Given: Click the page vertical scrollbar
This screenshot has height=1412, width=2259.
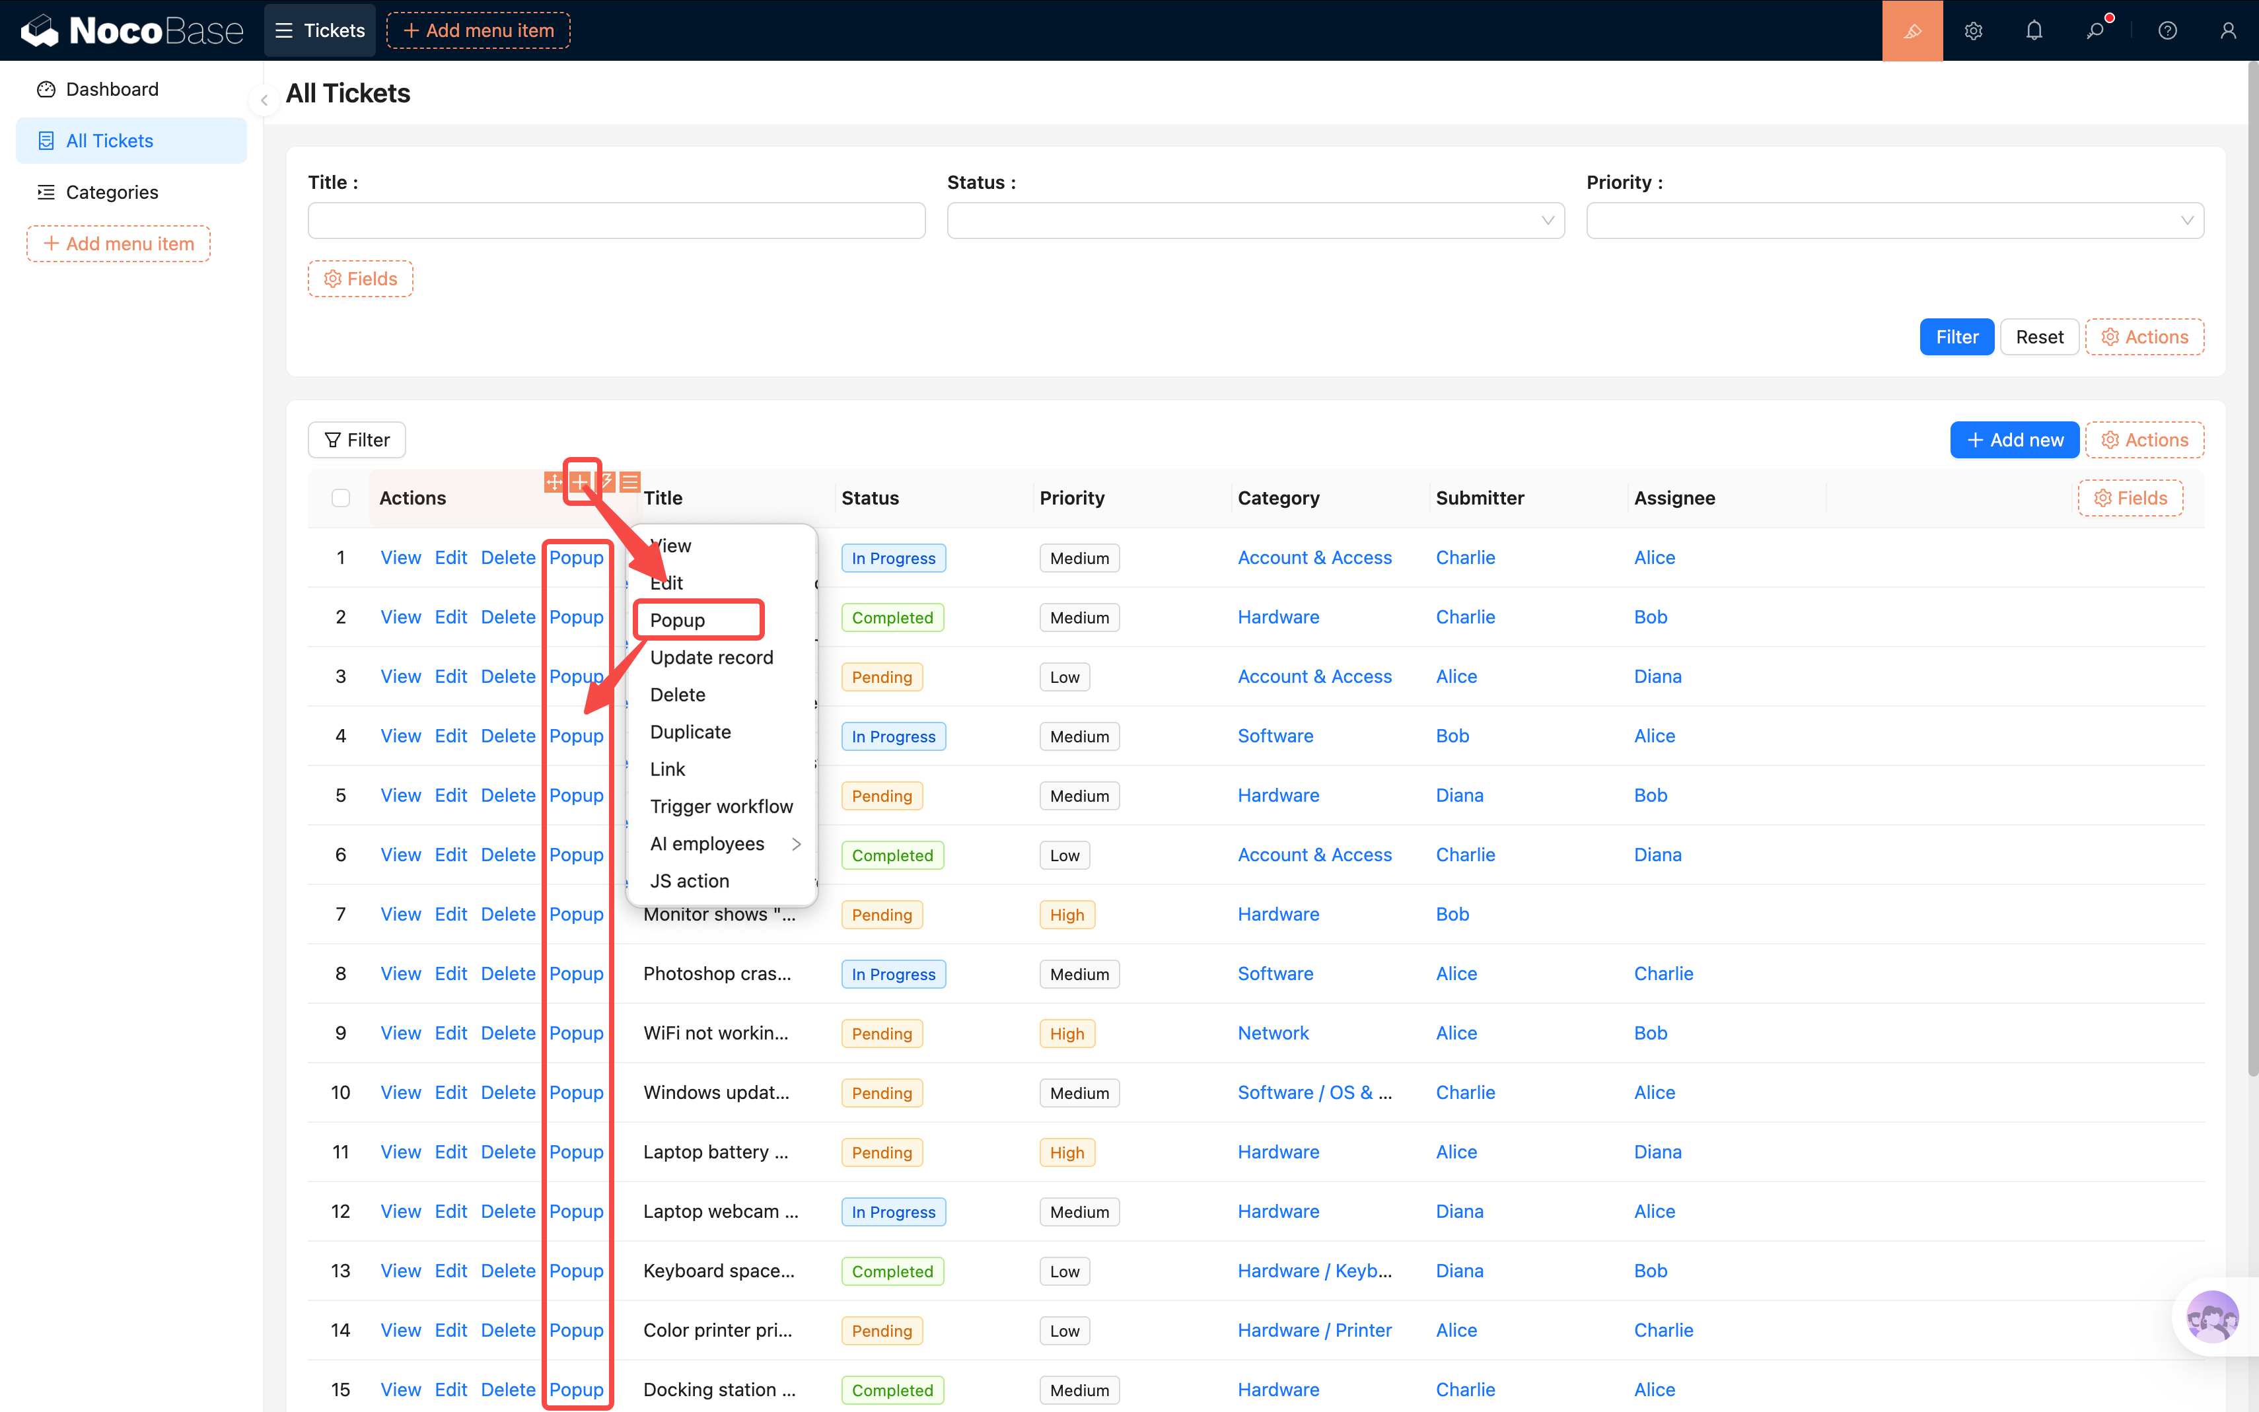Looking at the screenshot, I should pos(2252,560).
